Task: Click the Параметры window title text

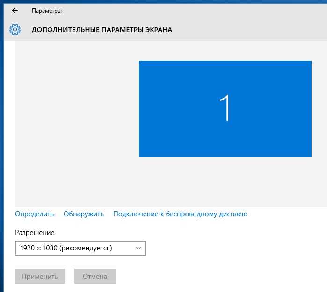Action: coord(47,11)
